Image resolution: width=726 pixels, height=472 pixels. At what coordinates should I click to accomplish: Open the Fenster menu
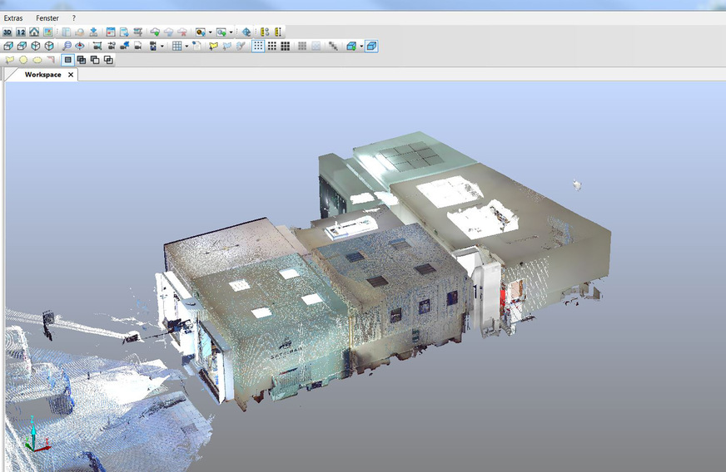click(47, 17)
